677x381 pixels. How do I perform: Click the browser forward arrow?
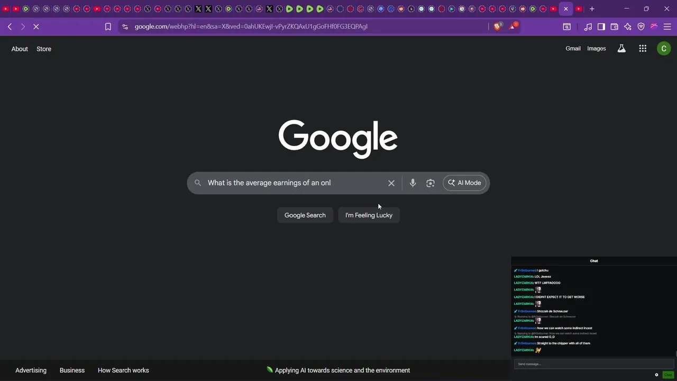pos(23,26)
